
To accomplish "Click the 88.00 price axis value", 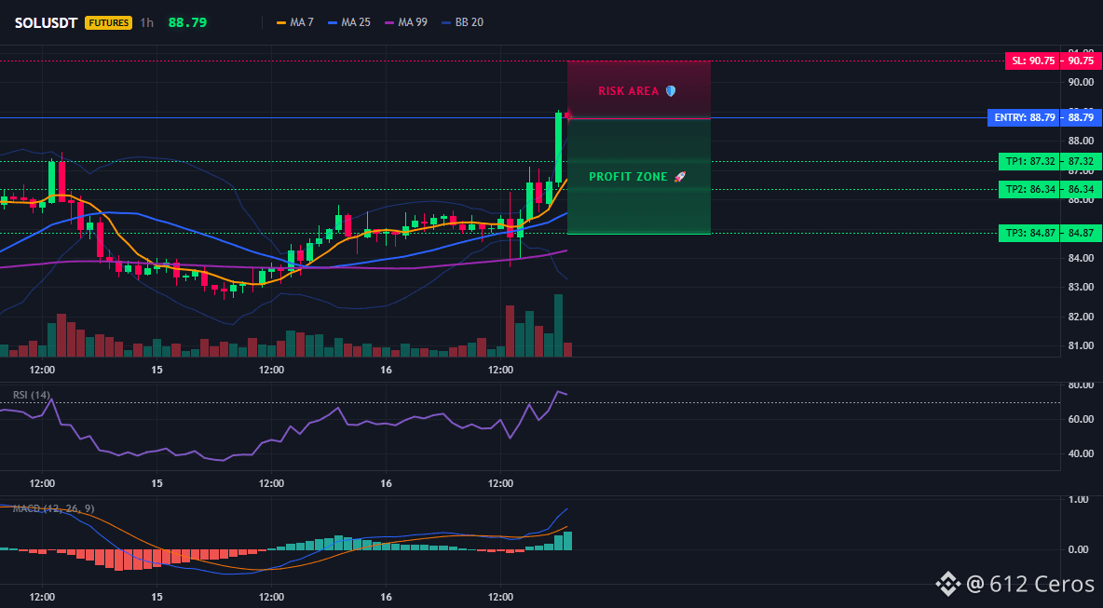I will click(x=1082, y=141).
